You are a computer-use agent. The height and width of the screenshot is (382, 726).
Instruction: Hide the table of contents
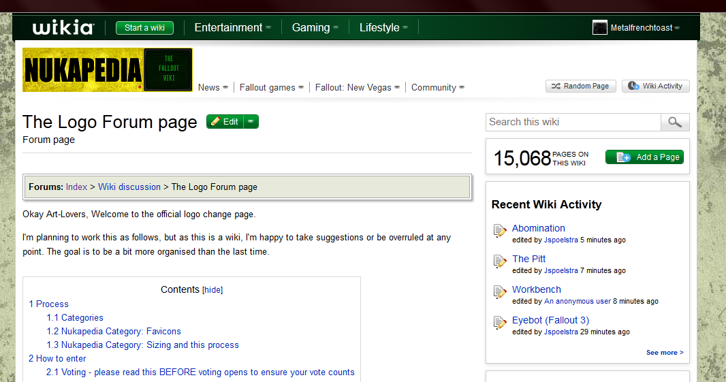[x=212, y=290]
